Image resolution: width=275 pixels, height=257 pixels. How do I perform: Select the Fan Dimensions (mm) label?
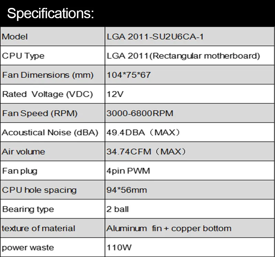48,75
